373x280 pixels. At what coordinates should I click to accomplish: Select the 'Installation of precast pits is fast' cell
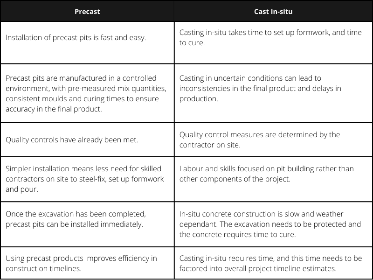point(87,42)
